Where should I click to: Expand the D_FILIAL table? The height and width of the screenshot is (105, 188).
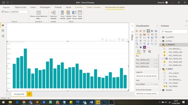[x=161, y=41]
